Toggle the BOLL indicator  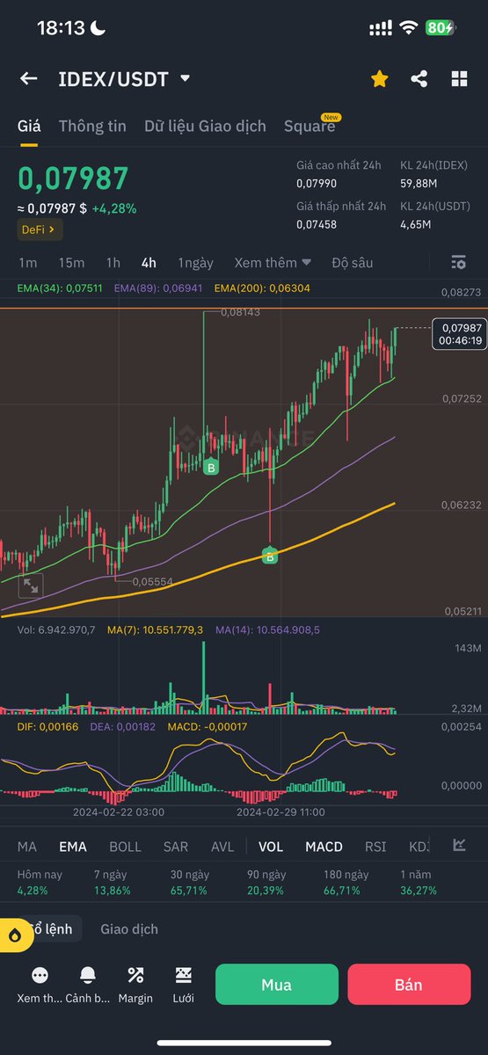125,847
